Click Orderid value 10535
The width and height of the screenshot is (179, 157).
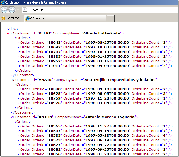55,136
